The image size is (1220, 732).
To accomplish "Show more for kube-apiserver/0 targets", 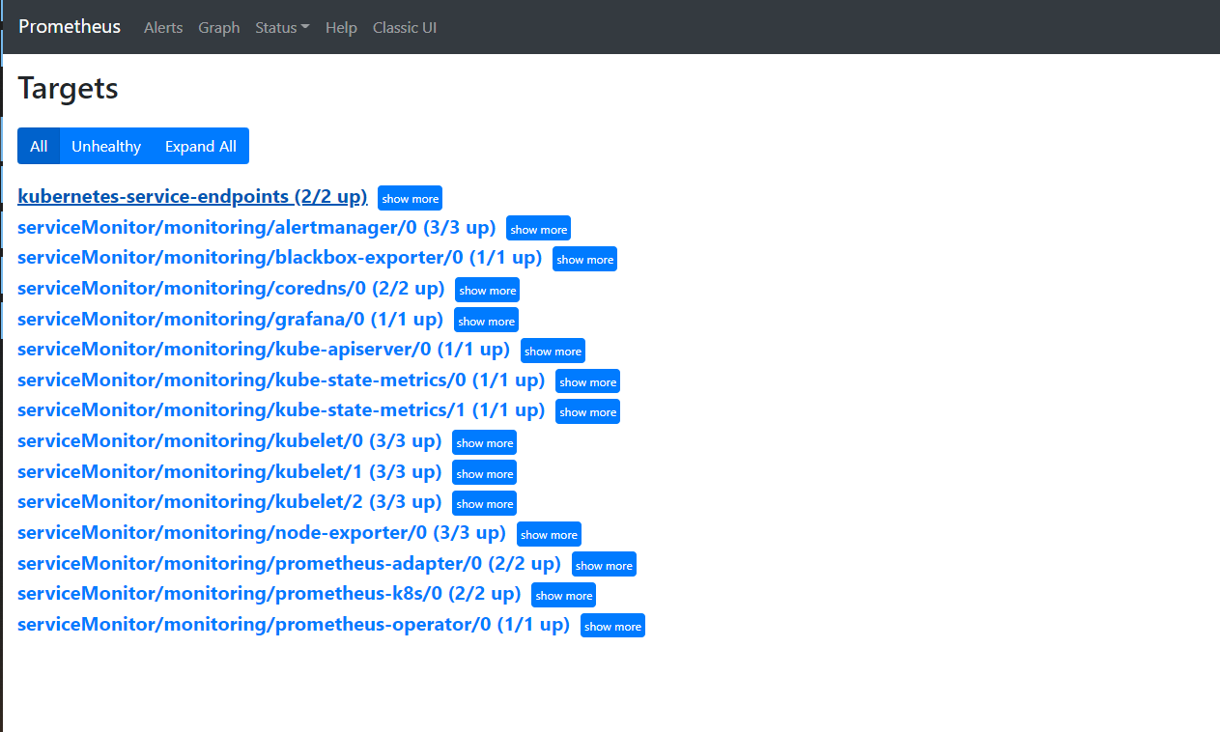I will (x=553, y=351).
